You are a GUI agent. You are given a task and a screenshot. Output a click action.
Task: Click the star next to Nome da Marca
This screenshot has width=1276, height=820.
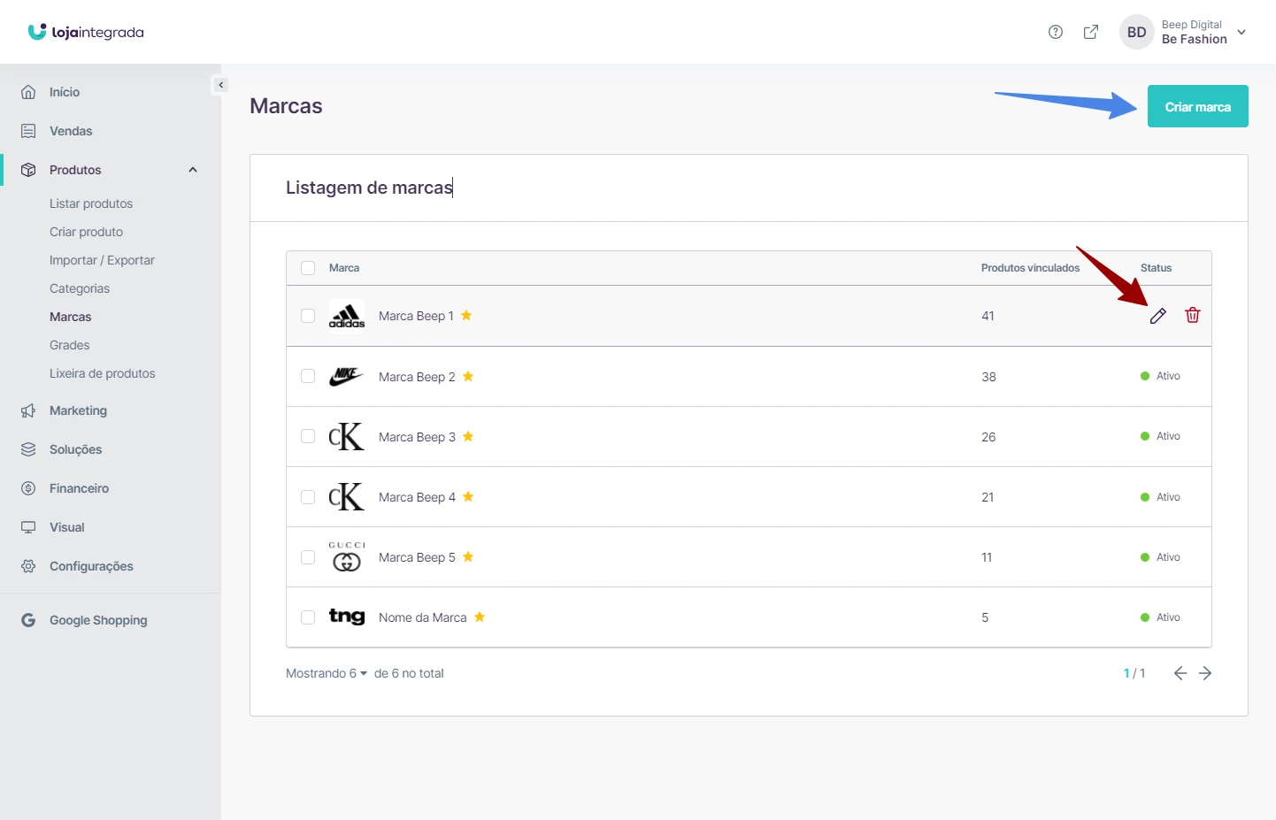click(480, 617)
